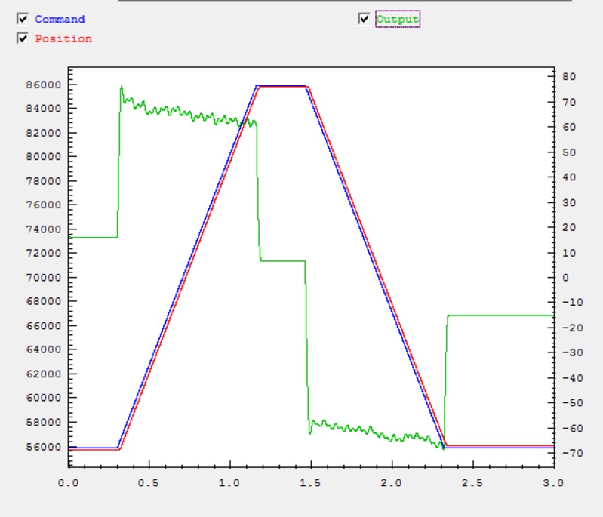The width and height of the screenshot is (603, 517).
Task: Click the green Output curve's top peak
Action: click(122, 87)
